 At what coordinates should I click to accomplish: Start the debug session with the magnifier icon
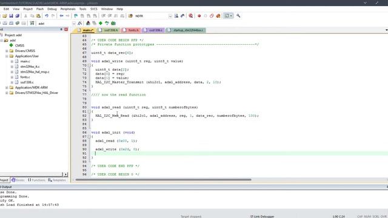click(190, 16)
